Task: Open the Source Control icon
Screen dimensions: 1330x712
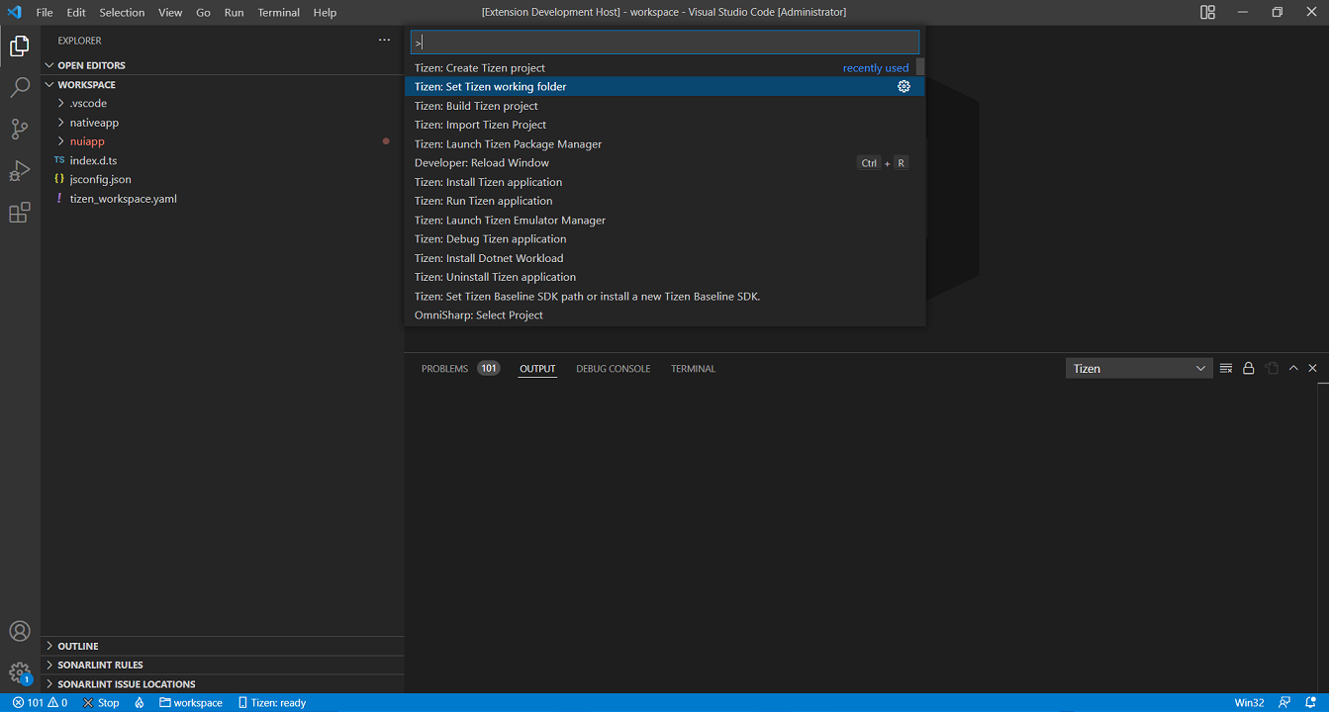Action: tap(21, 129)
